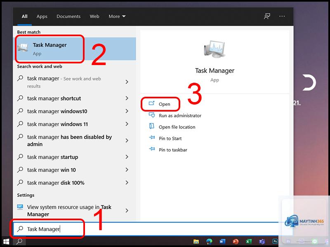Open PowerPoint from the taskbar

[x=236, y=242]
